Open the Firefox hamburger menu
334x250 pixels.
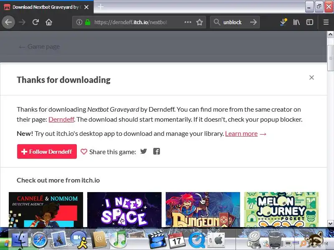click(326, 22)
